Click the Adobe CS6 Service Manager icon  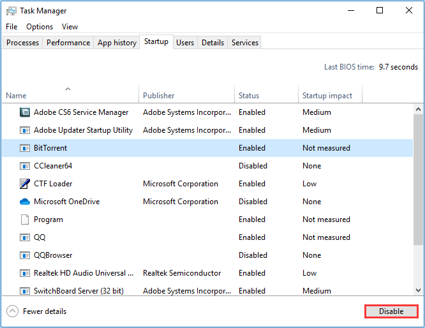pyautogui.click(x=25, y=112)
